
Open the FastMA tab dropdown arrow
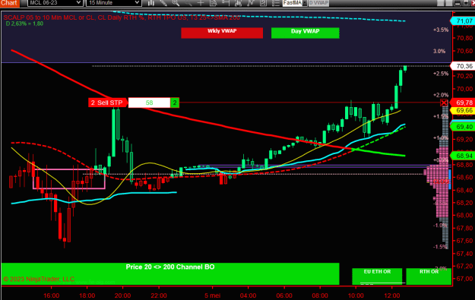point(305,3)
